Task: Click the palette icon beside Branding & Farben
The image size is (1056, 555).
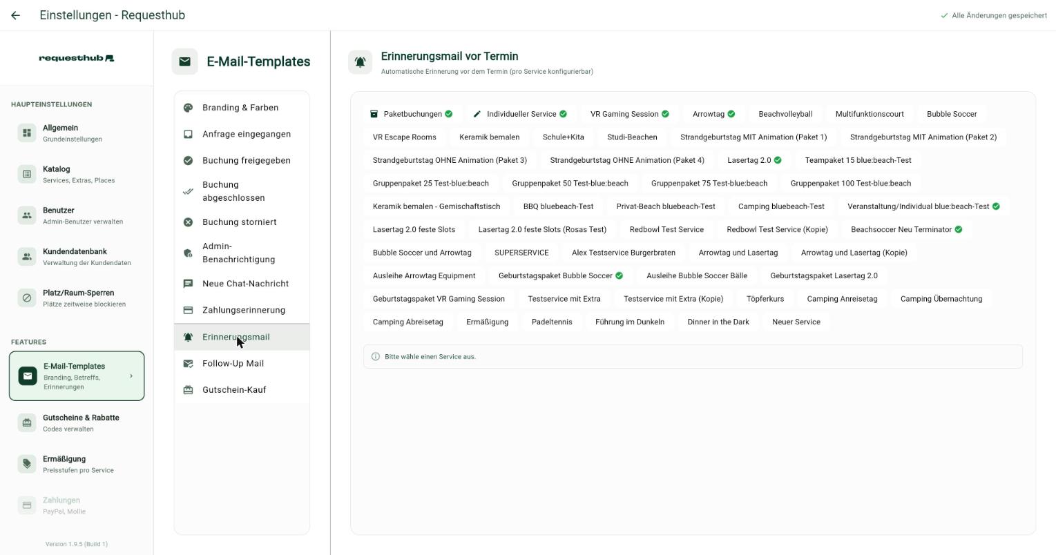Action: 188,108
